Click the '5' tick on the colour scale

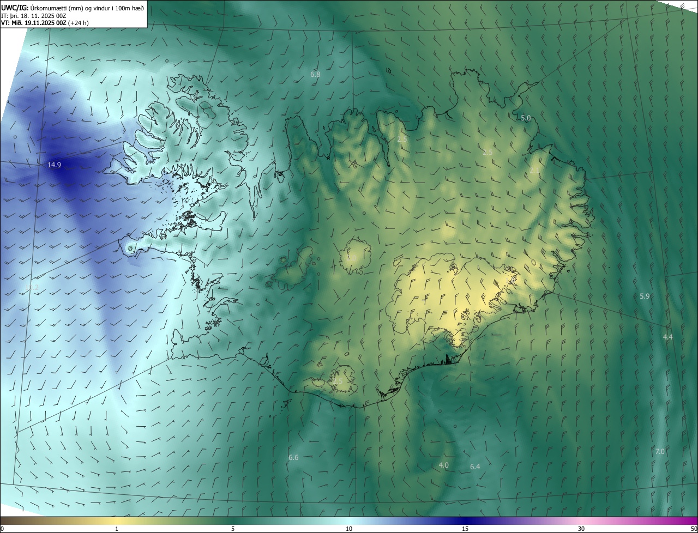click(x=233, y=529)
